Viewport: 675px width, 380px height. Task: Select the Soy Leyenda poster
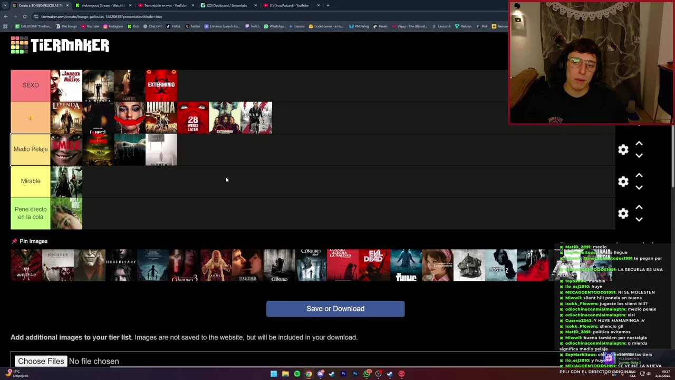[x=66, y=118]
